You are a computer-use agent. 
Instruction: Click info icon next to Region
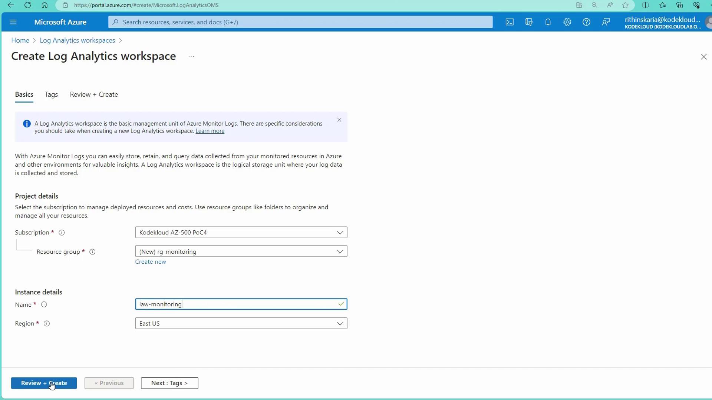click(x=47, y=324)
